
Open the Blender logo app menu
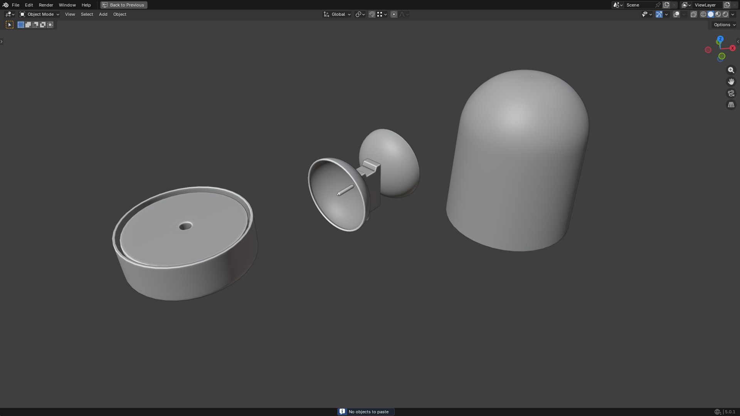tap(5, 5)
